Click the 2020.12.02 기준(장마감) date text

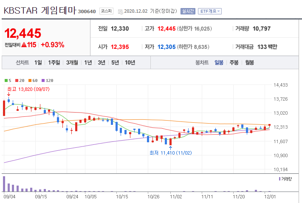(x=150, y=11)
